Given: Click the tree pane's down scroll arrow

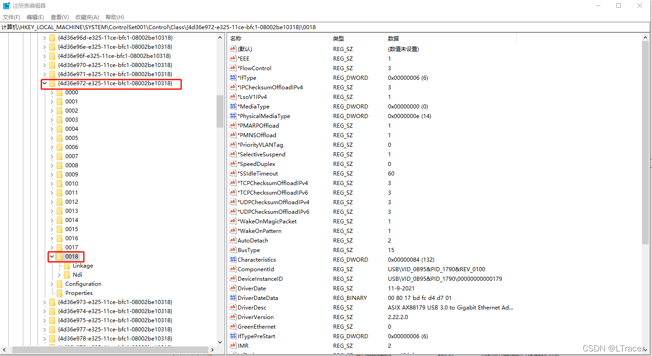Looking at the screenshot, I should [220, 342].
